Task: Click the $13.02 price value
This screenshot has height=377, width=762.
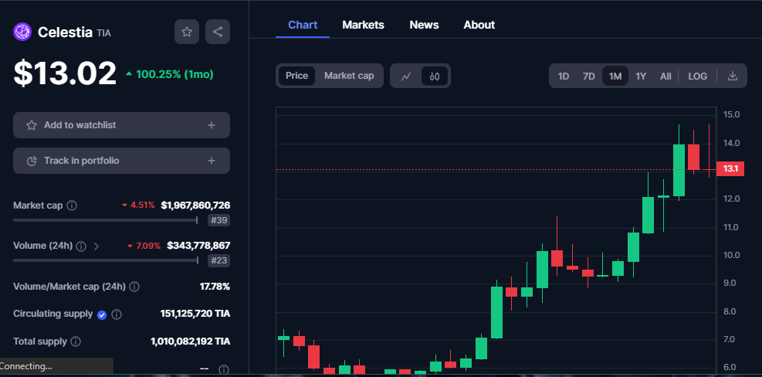Action: [x=65, y=74]
